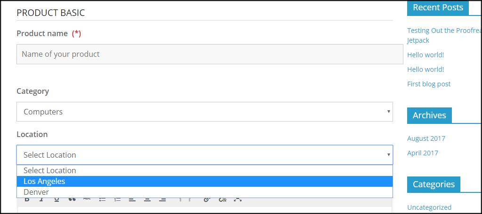Screen dimensions: 482x214
Task: Open the Category dropdown showing Computers
Action: (204, 112)
